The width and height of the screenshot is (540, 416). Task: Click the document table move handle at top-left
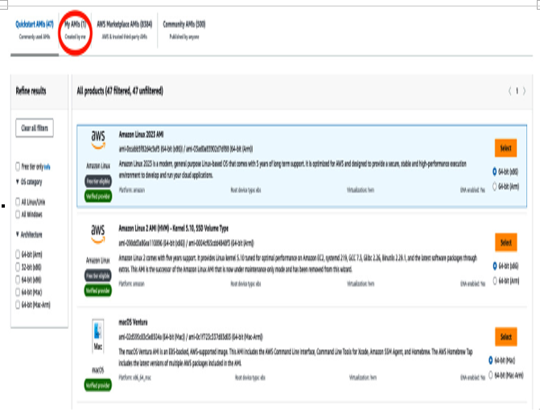tap(4, 4)
